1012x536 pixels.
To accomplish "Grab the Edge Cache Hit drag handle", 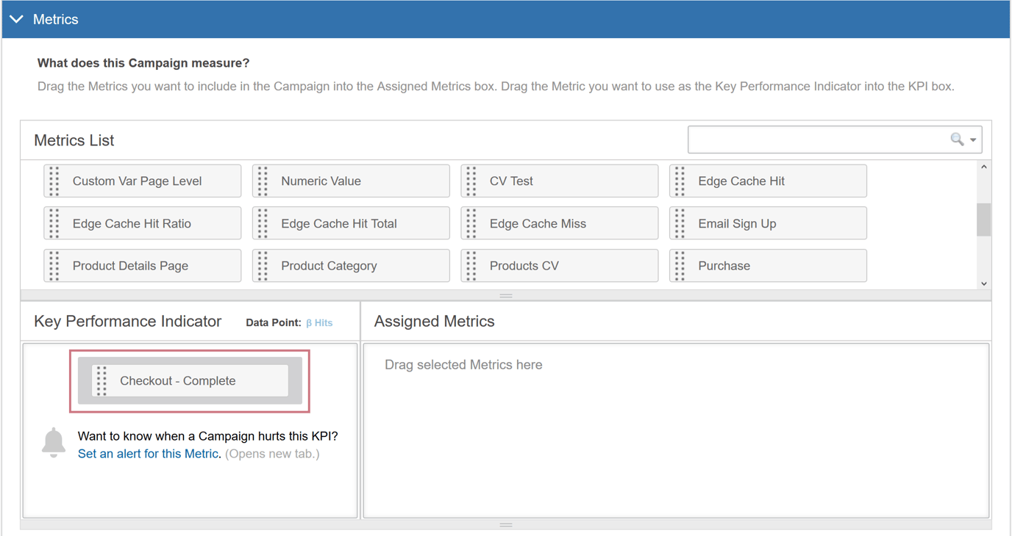I will pos(680,181).
